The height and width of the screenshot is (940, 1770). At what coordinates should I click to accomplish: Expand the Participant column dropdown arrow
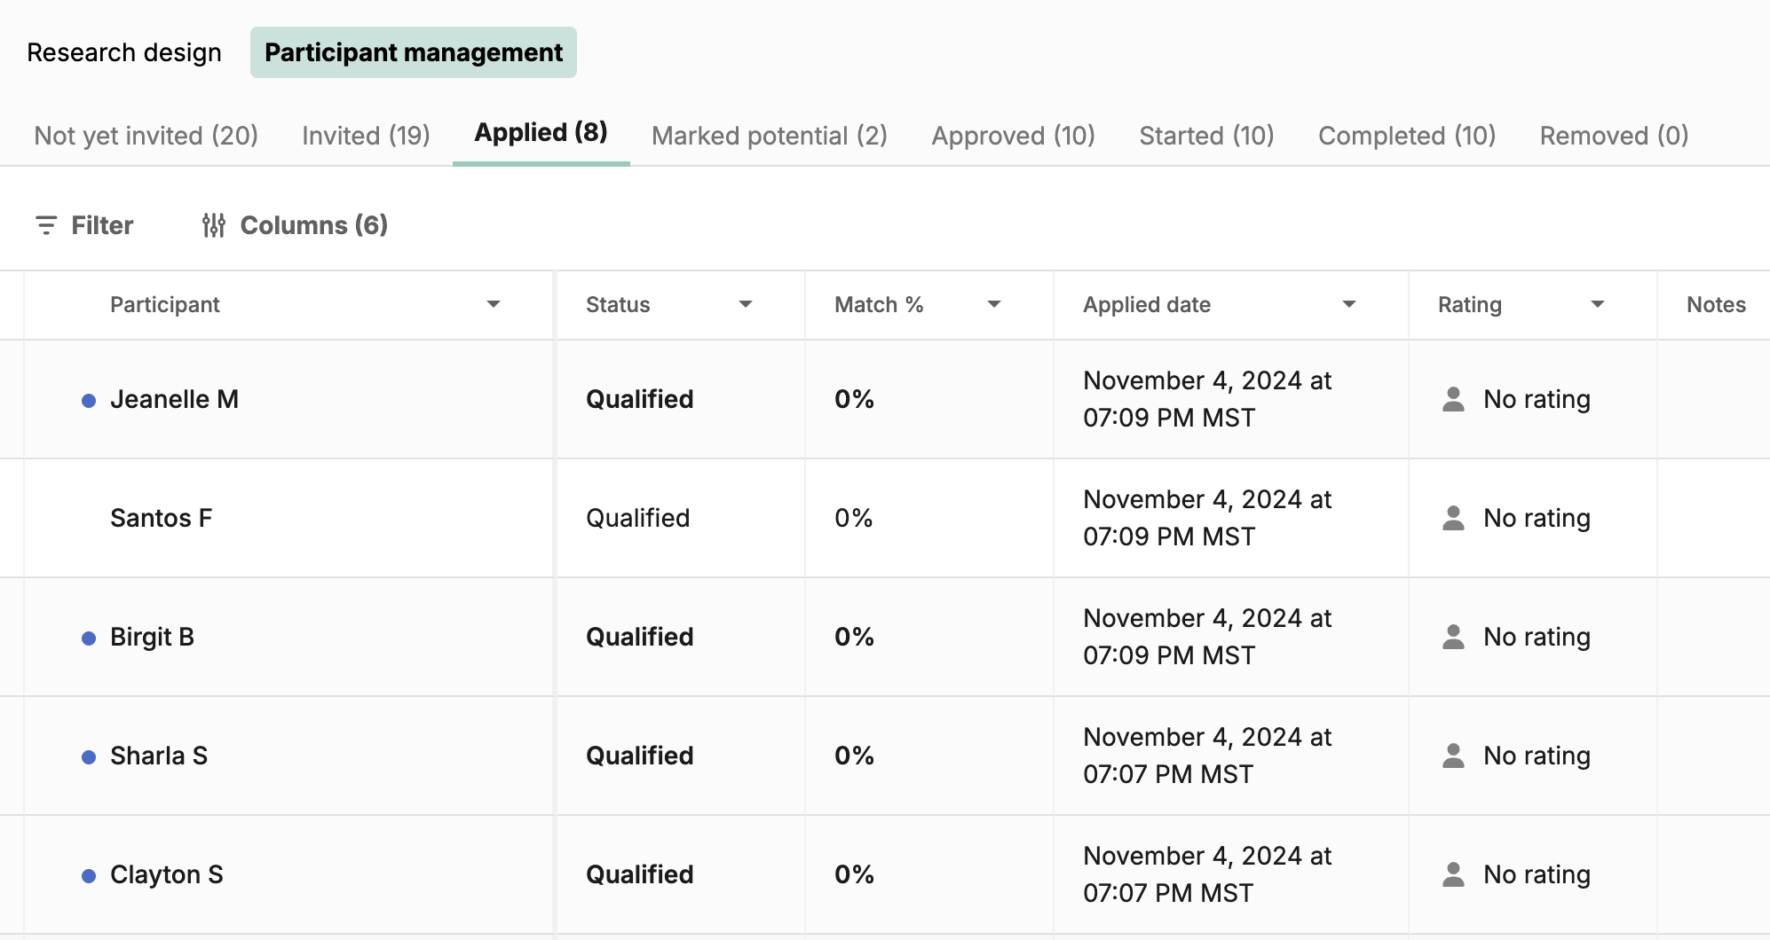[494, 304]
